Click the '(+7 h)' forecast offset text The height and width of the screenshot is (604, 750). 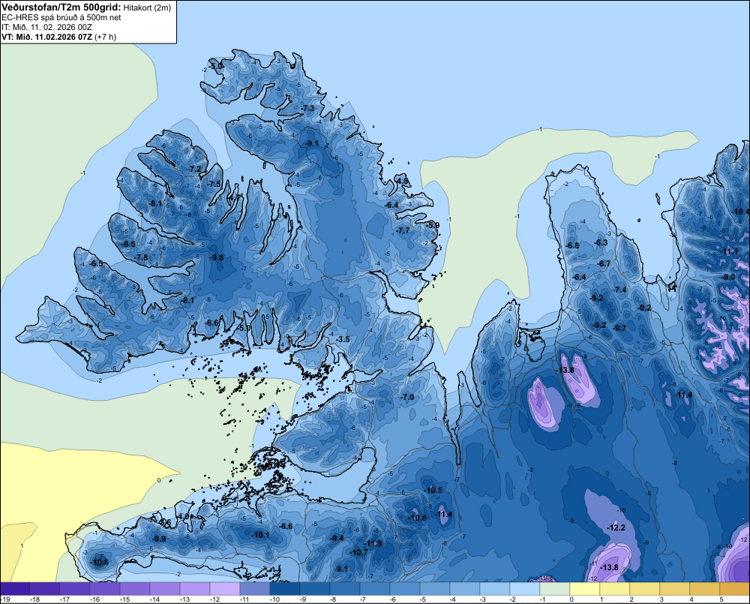pyautogui.click(x=105, y=37)
